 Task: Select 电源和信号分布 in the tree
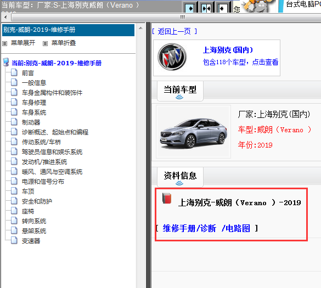pyautogui.click(x=43, y=182)
